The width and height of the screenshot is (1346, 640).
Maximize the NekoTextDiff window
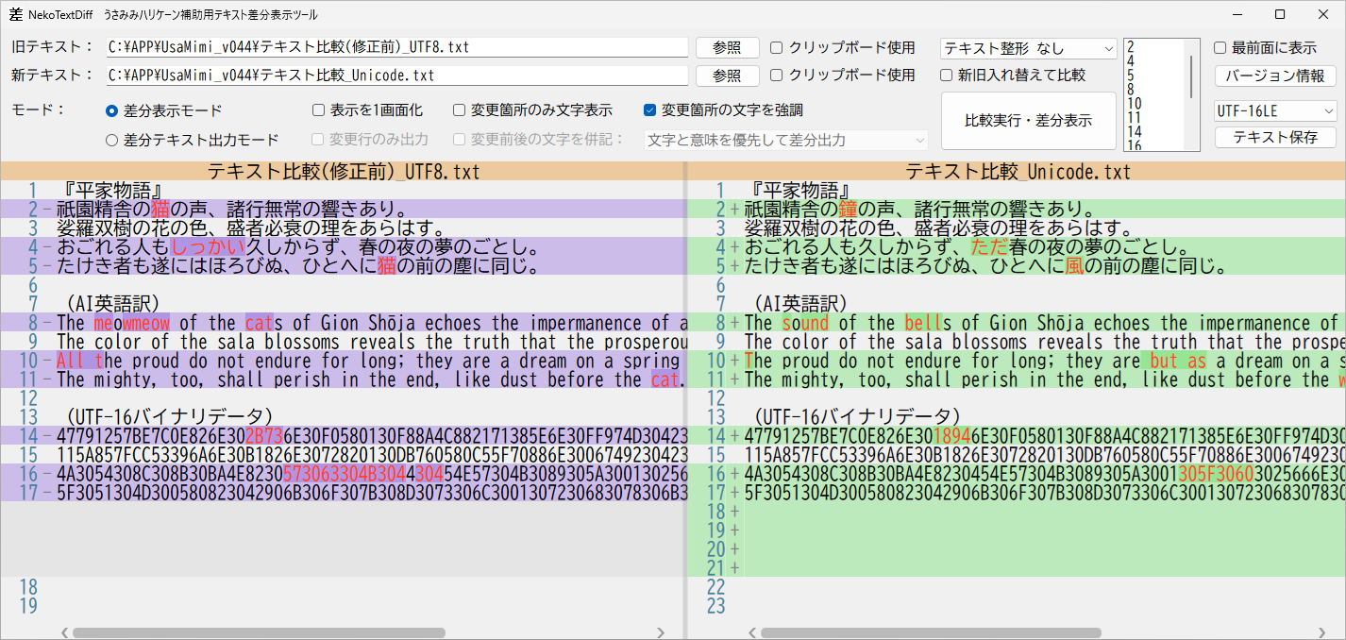(1280, 14)
